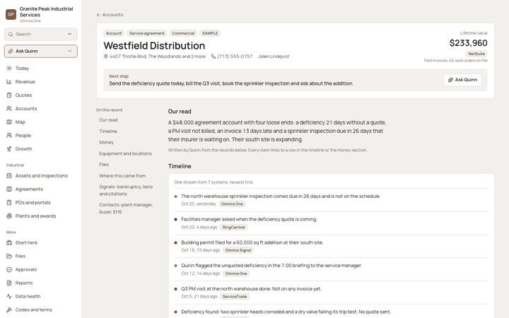The width and height of the screenshot is (509, 318).
Task: Open the Building permit filed timeline entry
Action: coord(332,247)
